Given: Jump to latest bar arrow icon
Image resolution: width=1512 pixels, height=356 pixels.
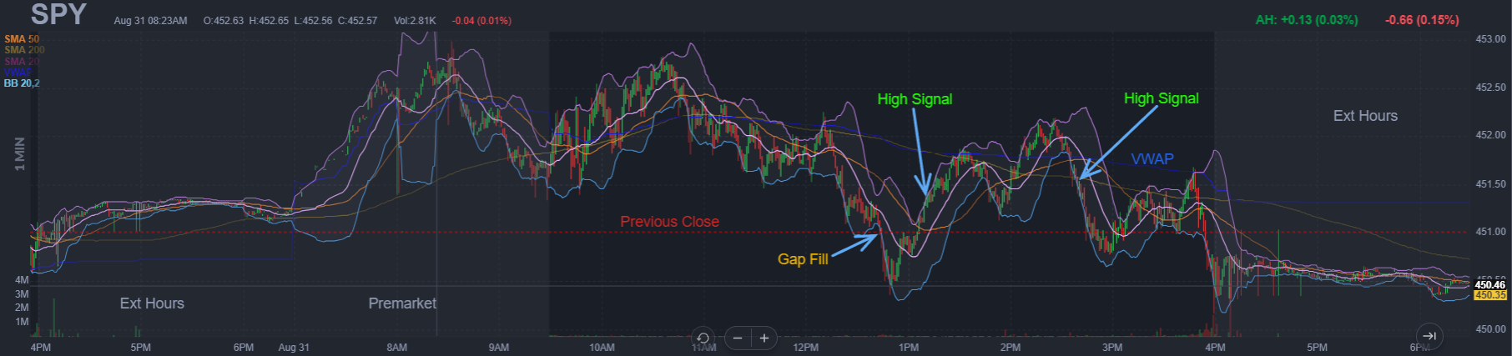Looking at the screenshot, I should pyautogui.click(x=1429, y=336).
